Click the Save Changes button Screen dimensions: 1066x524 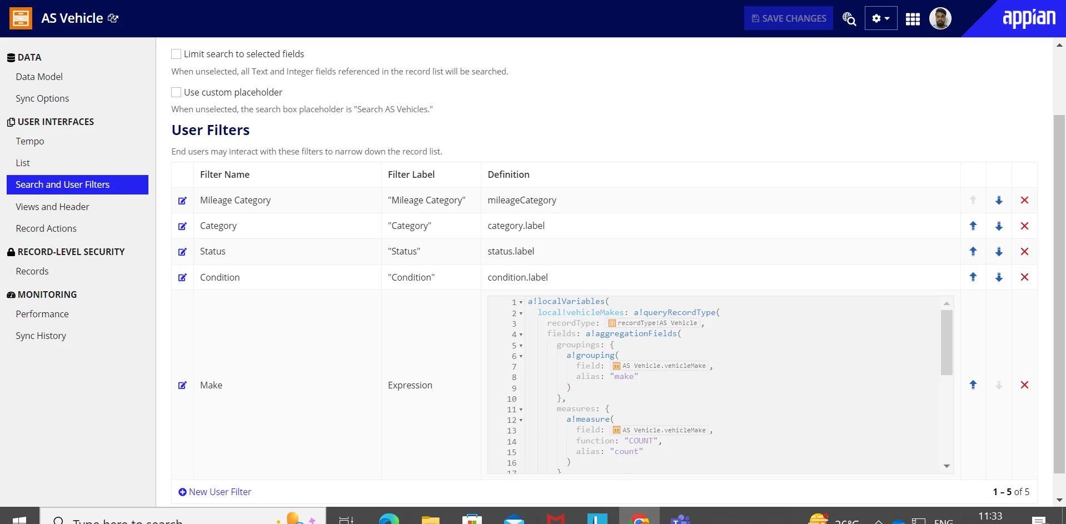tap(789, 18)
